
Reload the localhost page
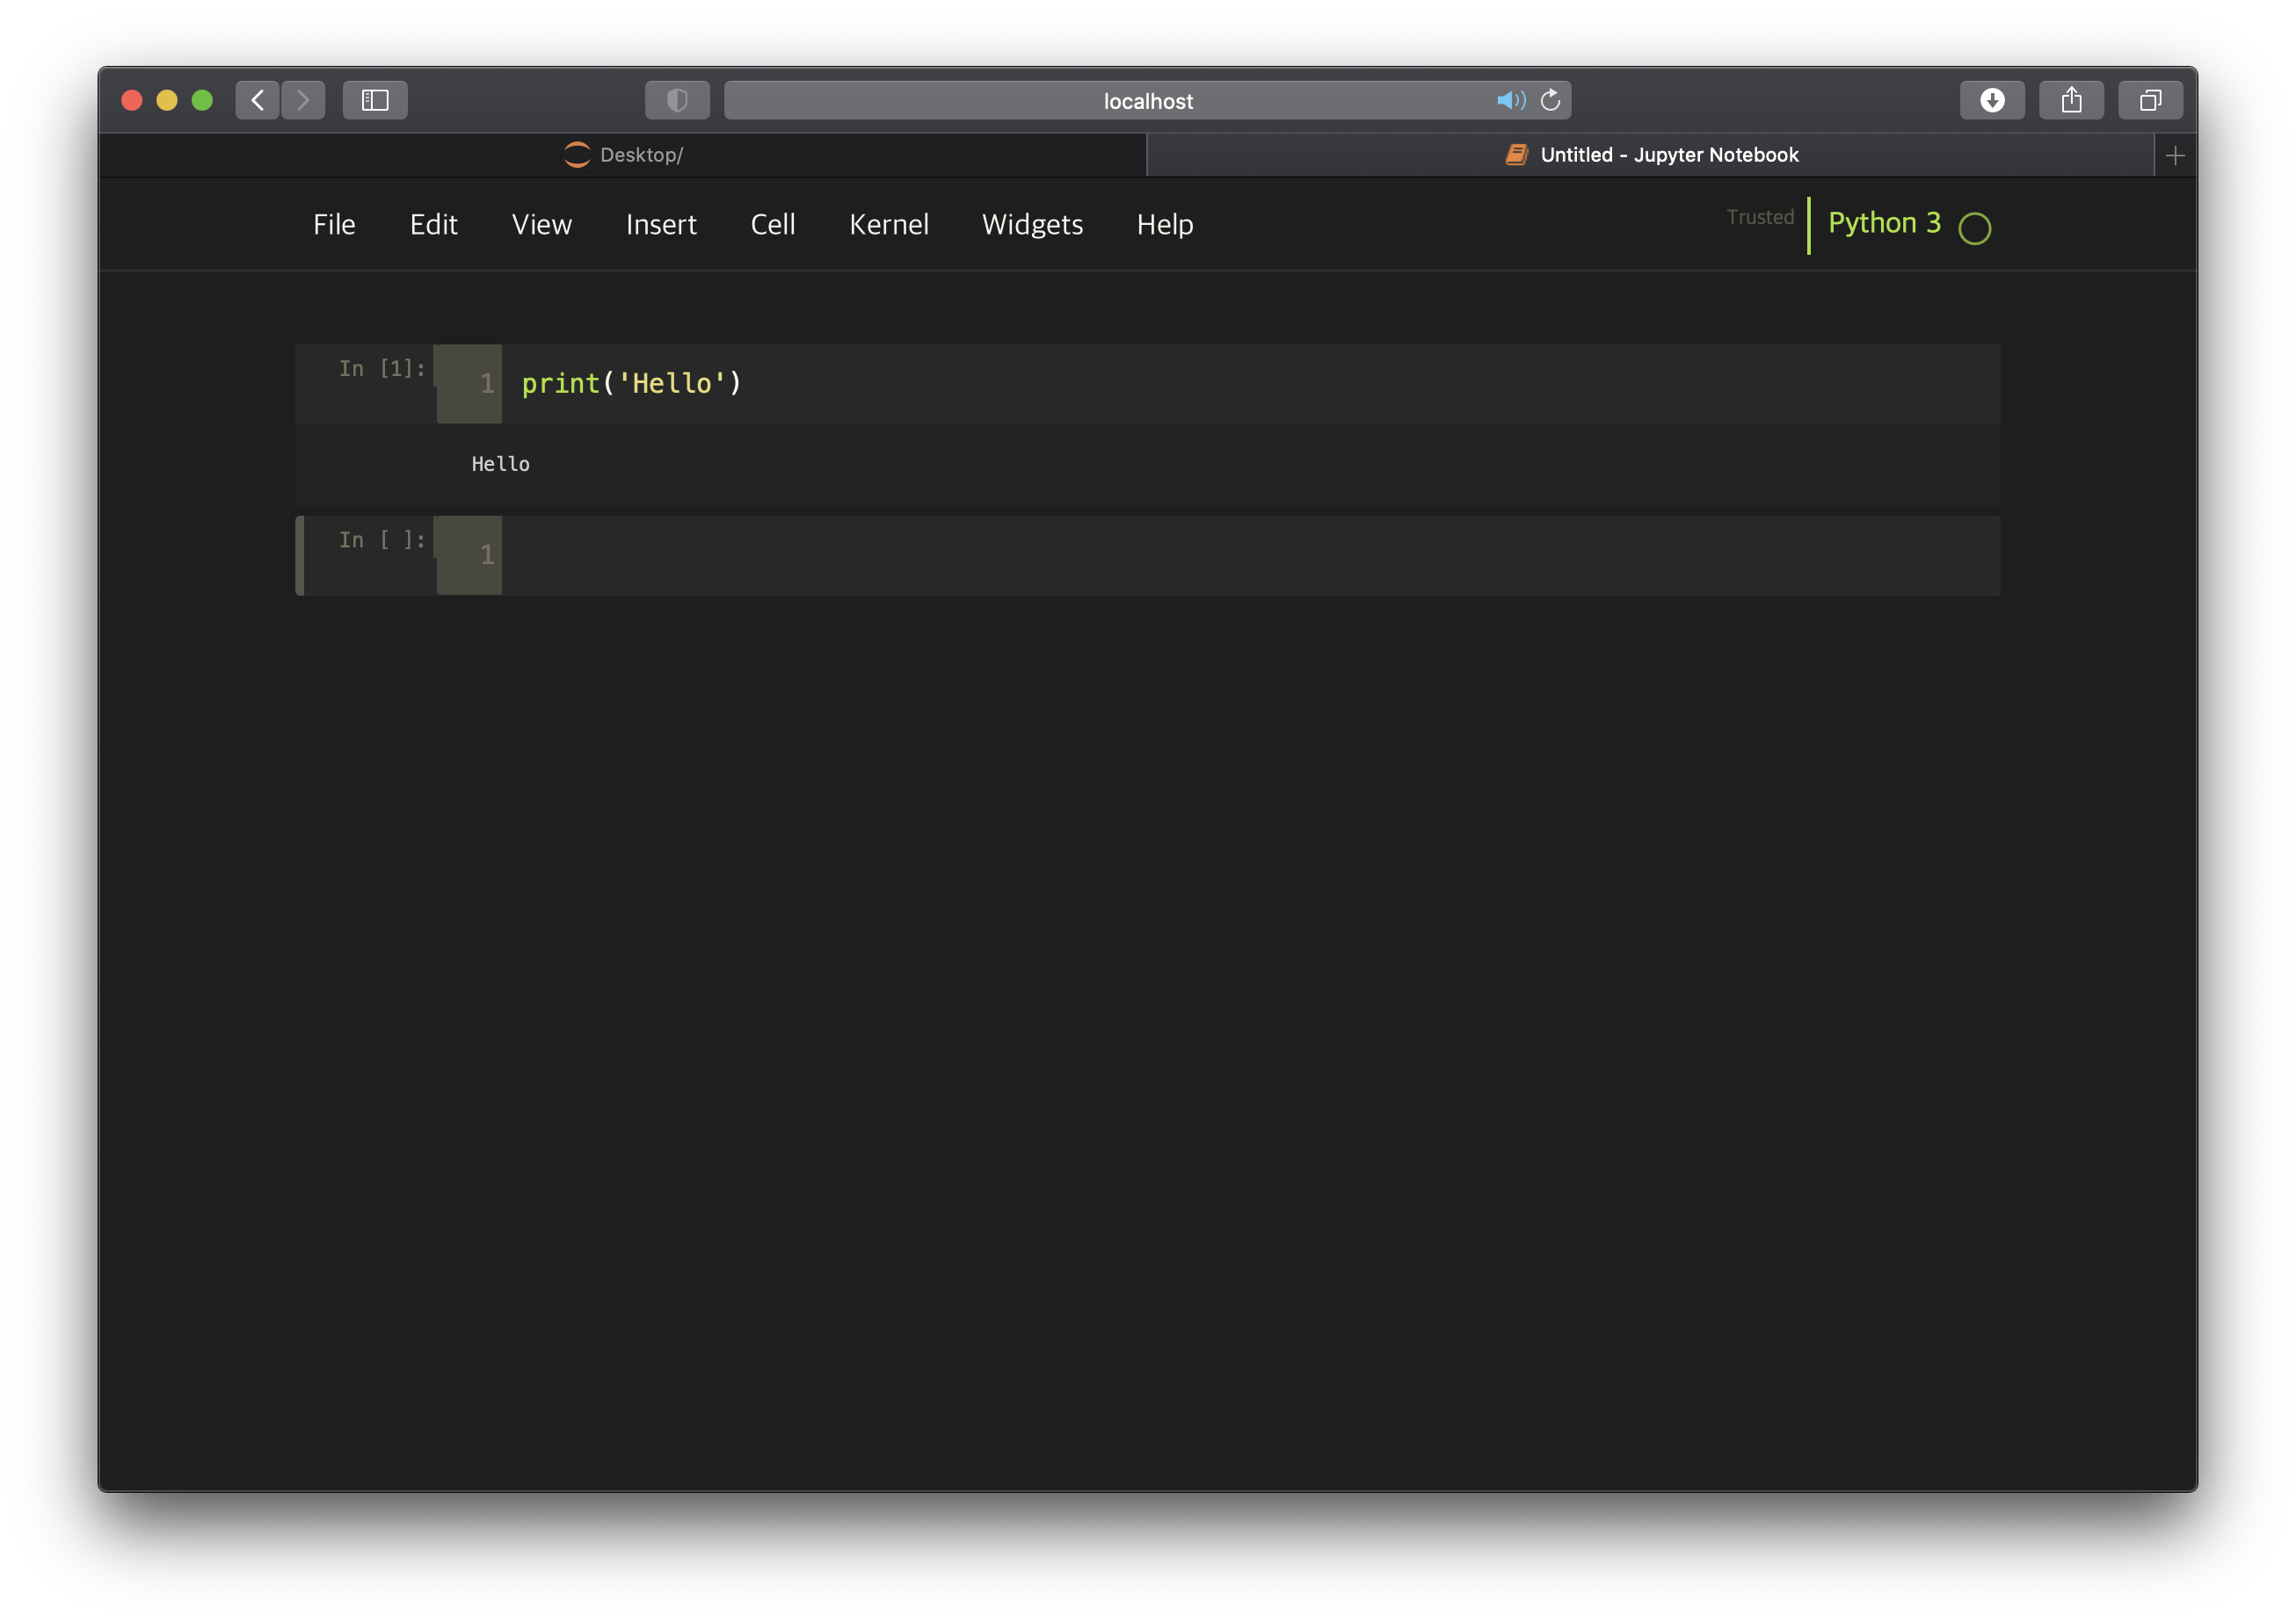tap(1551, 100)
